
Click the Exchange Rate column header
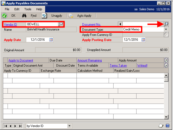pos(58,71)
